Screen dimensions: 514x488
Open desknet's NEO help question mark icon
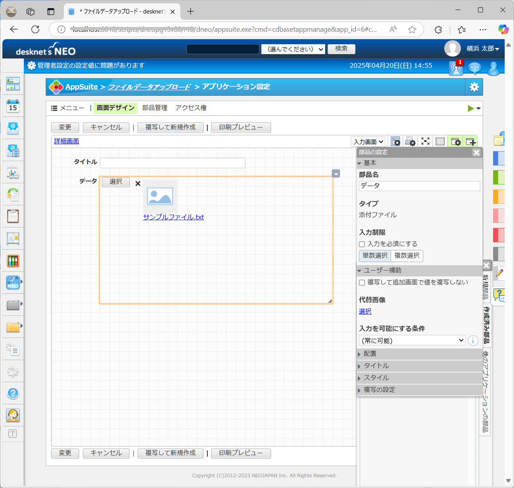coord(13,393)
